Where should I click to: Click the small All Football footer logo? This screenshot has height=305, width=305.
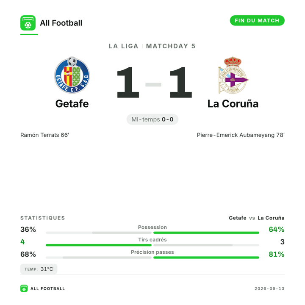coord(24,288)
